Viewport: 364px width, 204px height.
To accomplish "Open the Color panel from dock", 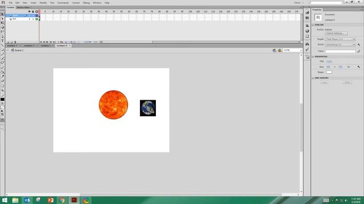I will [x=307, y=12].
